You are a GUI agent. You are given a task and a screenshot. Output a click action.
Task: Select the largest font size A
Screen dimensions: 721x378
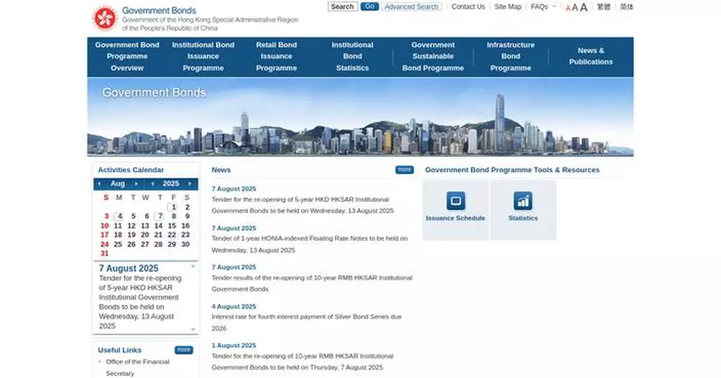[x=584, y=7]
